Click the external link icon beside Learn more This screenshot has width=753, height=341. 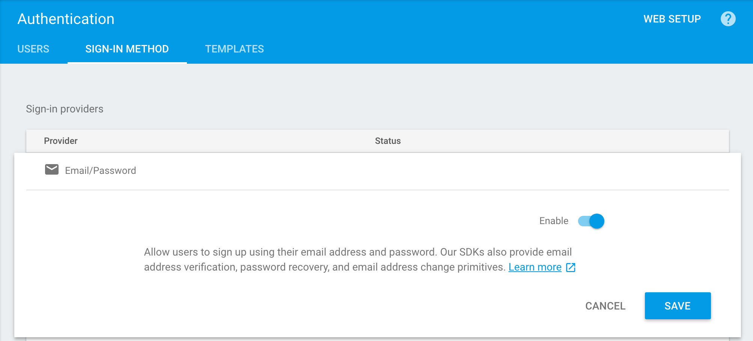tap(571, 267)
